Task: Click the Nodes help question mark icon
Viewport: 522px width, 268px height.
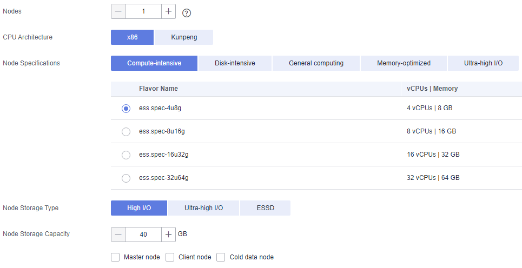Action: (x=187, y=13)
